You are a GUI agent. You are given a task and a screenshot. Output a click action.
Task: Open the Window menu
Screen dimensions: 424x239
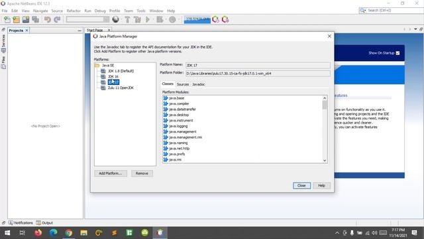click(x=156, y=11)
